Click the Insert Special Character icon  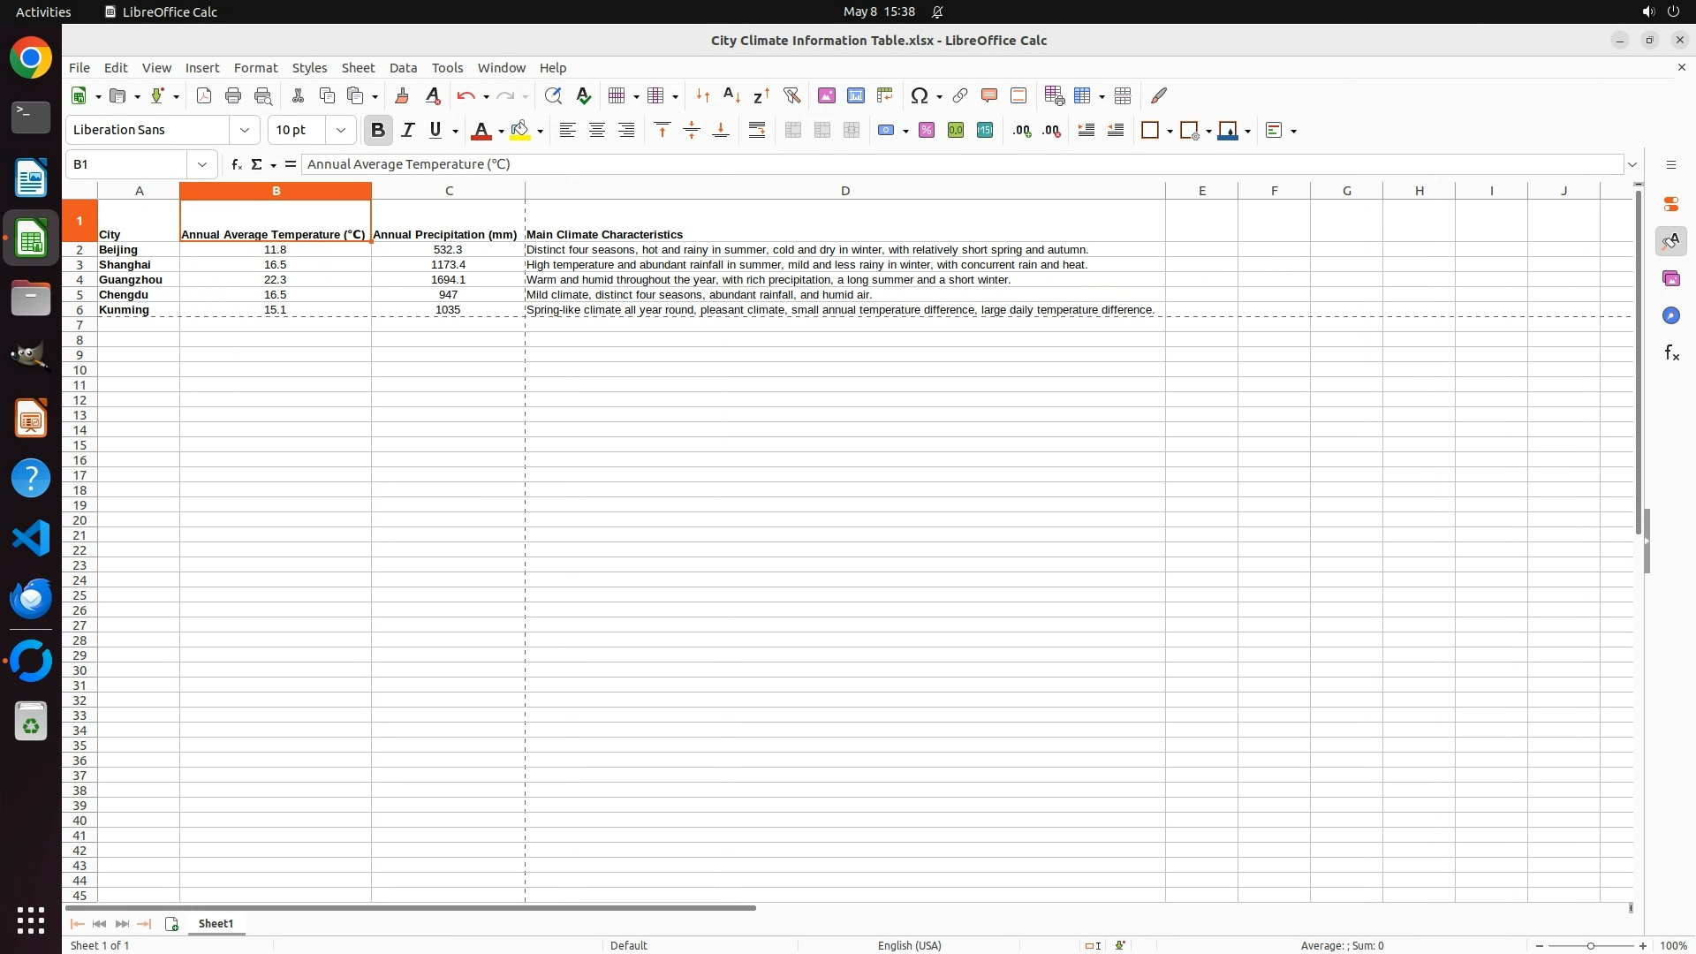click(x=920, y=95)
